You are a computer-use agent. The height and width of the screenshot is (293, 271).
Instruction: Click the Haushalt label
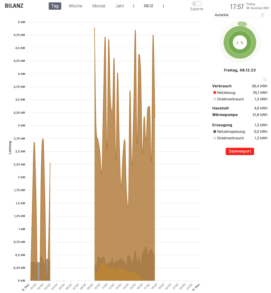coord(220,108)
